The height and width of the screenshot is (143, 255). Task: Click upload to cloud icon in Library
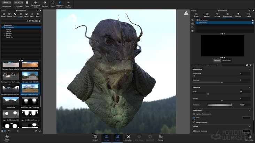(x=40, y=131)
